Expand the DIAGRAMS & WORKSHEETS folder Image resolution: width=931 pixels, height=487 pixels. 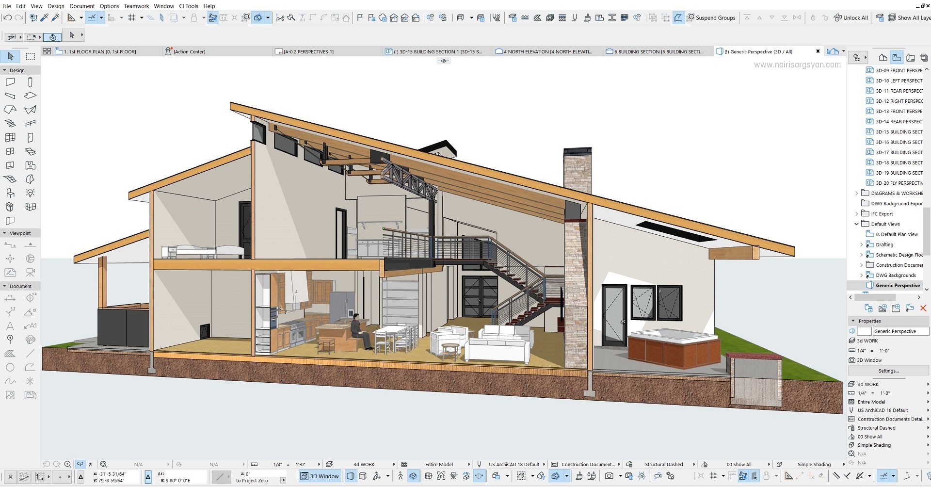pyautogui.click(x=857, y=193)
